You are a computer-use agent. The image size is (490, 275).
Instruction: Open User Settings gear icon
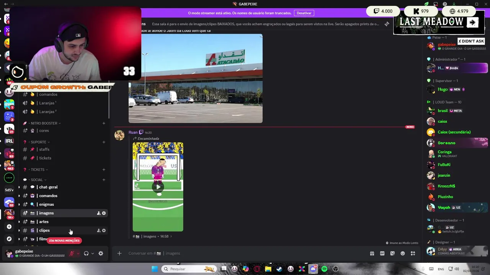click(101, 254)
